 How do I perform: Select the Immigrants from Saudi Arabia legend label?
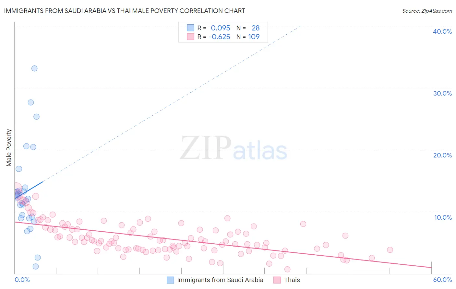(x=220, y=280)
